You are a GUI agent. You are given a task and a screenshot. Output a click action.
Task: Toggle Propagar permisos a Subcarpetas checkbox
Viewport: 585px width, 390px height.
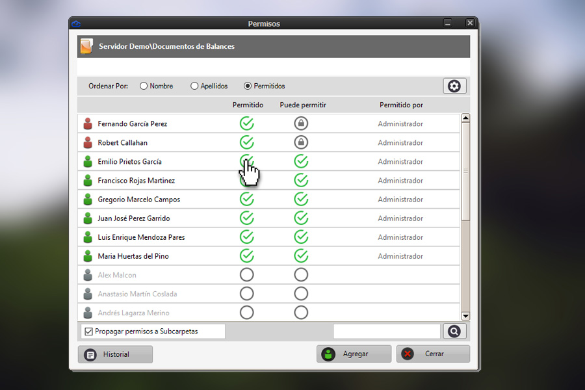click(x=89, y=331)
